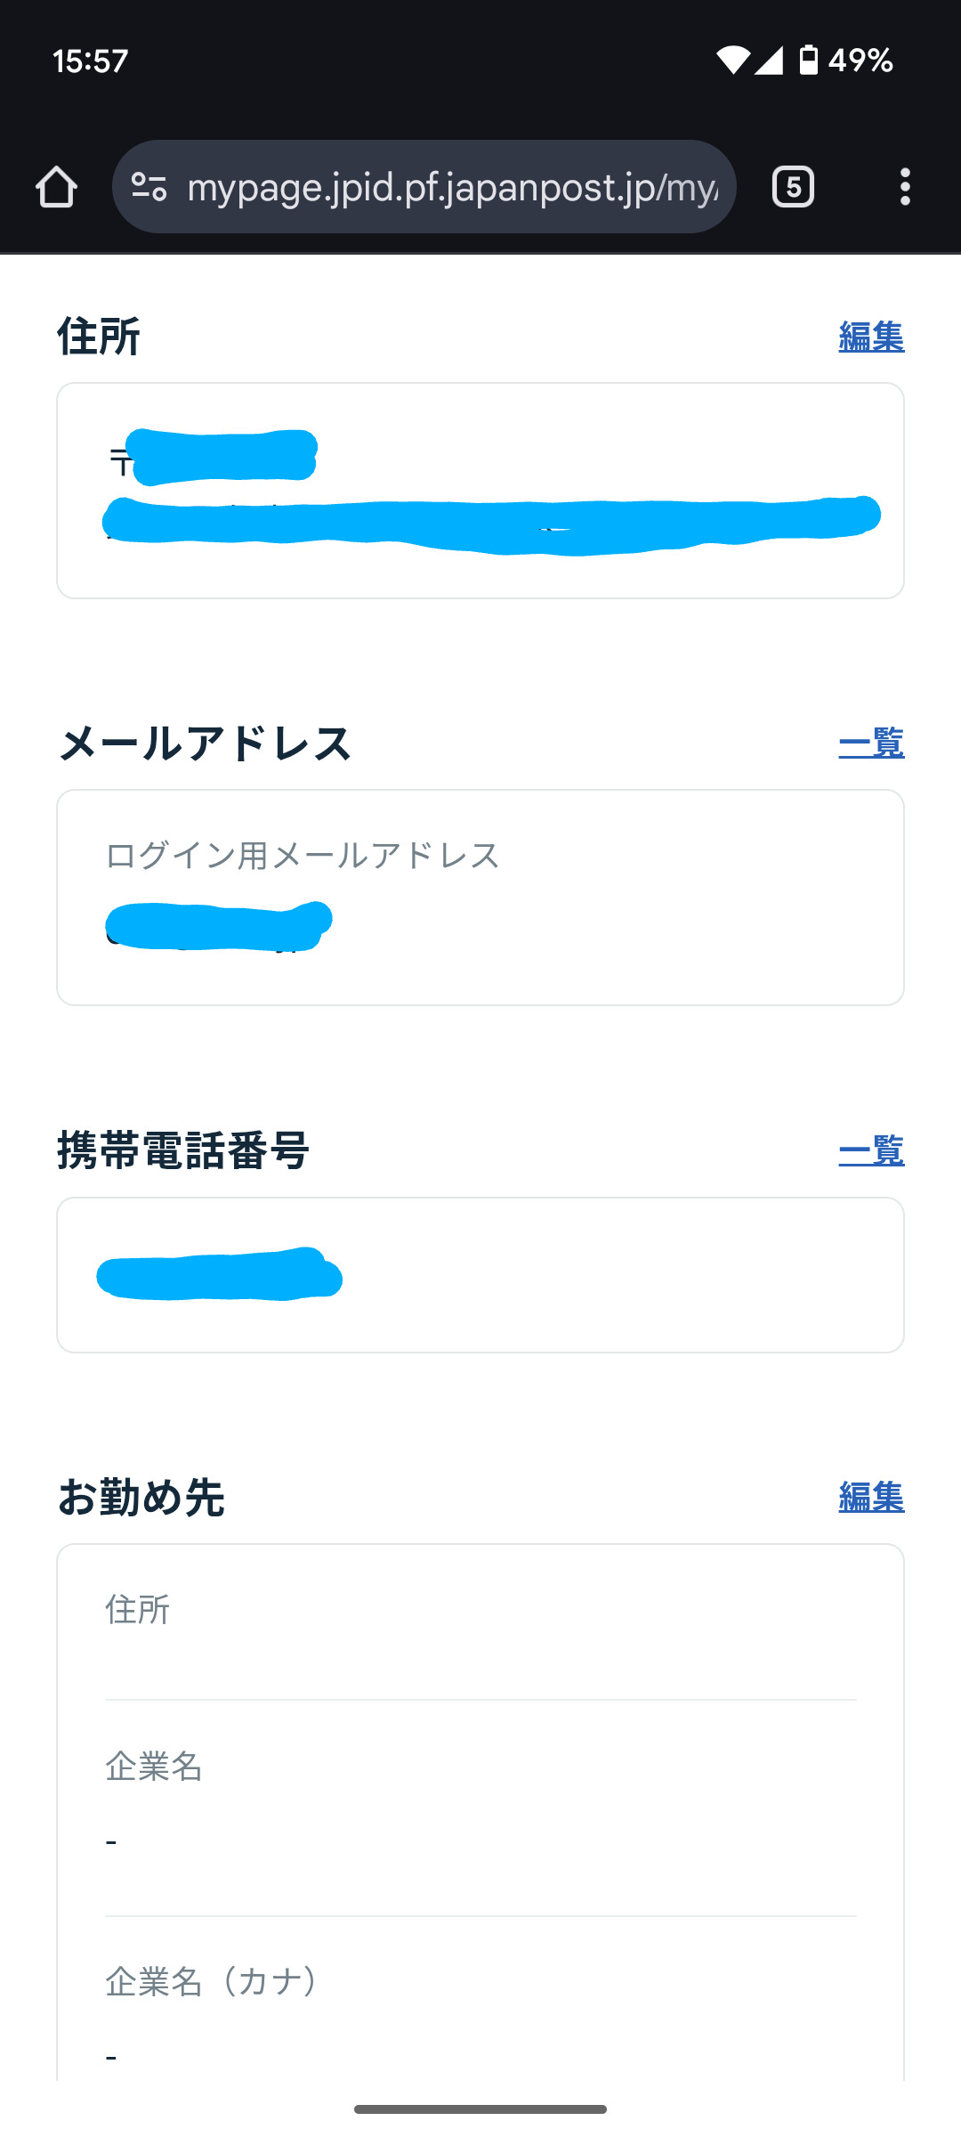
Task: Open the tab switcher showing 5 tabs
Action: pyautogui.click(x=793, y=187)
